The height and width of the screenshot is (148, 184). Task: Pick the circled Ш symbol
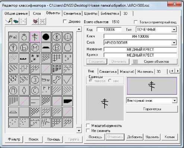pyautogui.click(x=68, y=37)
